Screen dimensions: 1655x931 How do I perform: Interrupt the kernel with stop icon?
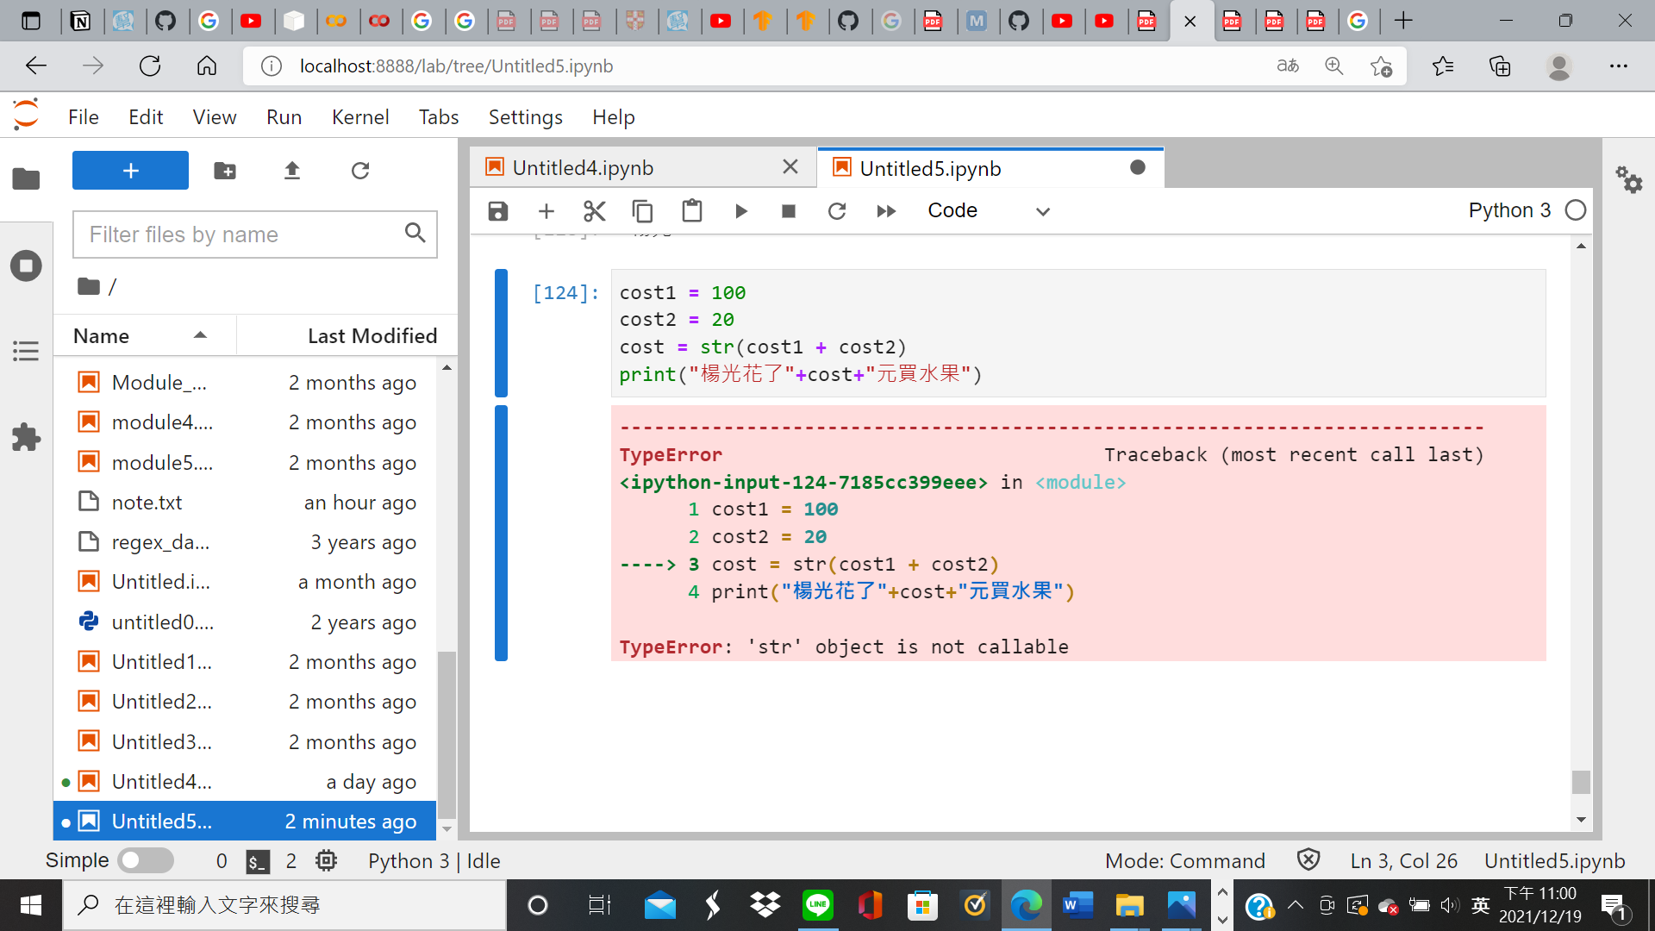point(788,210)
